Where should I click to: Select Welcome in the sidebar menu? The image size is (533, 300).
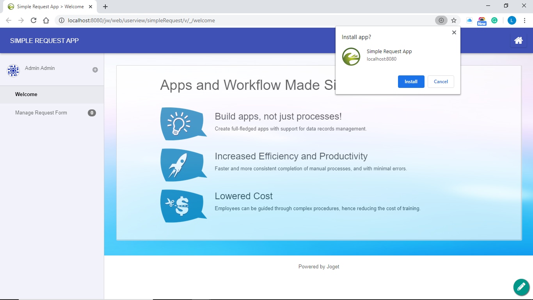click(52, 95)
